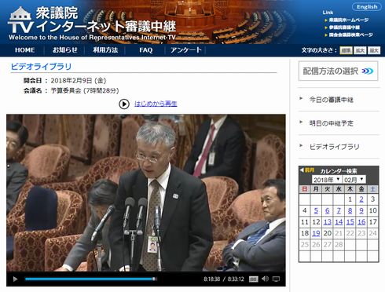
Task: Click the ビデオライブラリ page heading
Action: pyautogui.click(x=41, y=67)
